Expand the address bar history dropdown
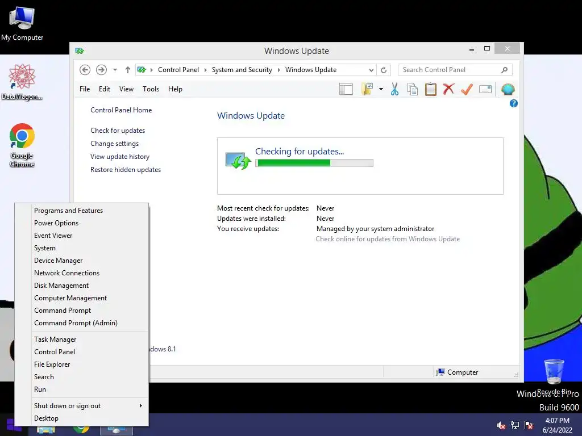 [x=371, y=70]
